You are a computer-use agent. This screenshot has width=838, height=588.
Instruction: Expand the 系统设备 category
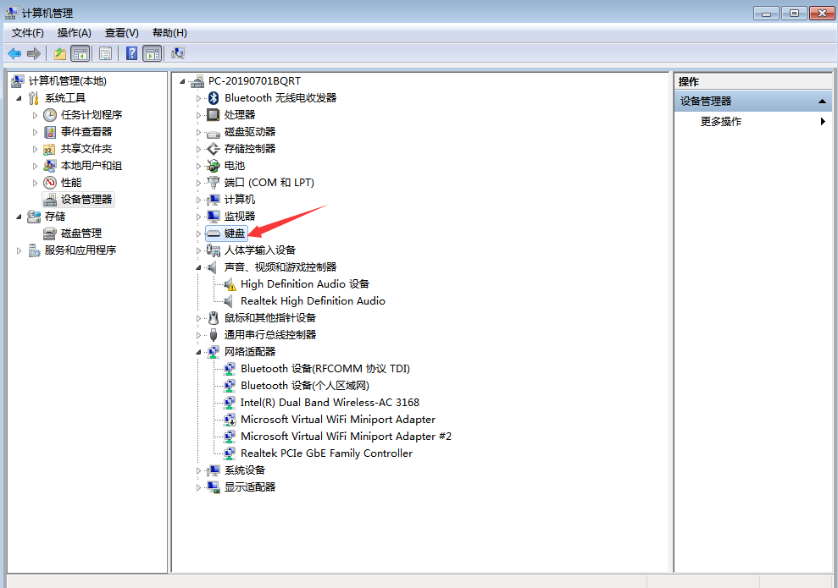click(199, 470)
